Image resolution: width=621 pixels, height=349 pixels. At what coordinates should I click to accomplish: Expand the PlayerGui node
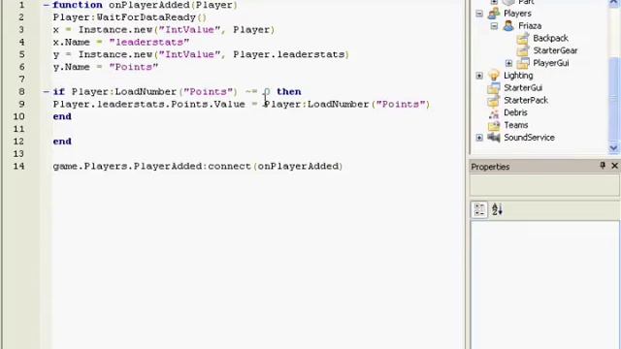pos(508,63)
